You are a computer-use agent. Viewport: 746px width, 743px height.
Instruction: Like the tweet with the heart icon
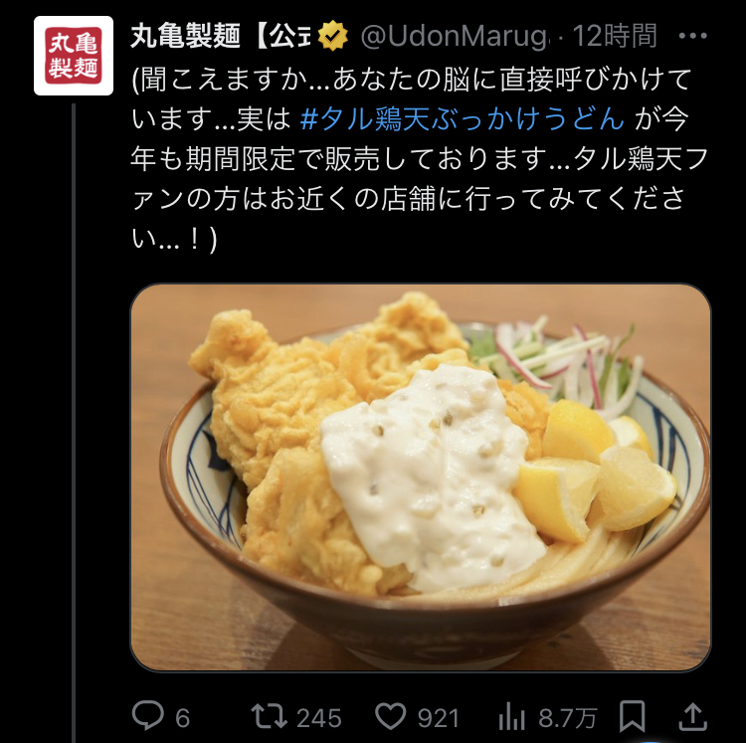point(391,716)
